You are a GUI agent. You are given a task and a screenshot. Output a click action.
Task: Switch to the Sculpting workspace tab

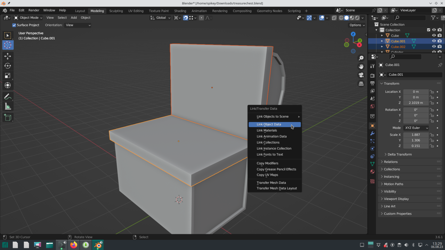pyautogui.click(x=116, y=11)
